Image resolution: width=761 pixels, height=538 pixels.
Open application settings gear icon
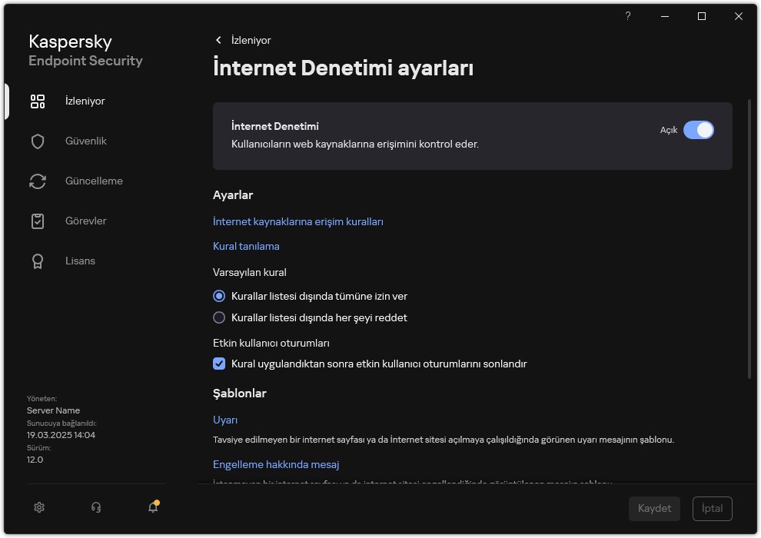pyautogui.click(x=38, y=507)
